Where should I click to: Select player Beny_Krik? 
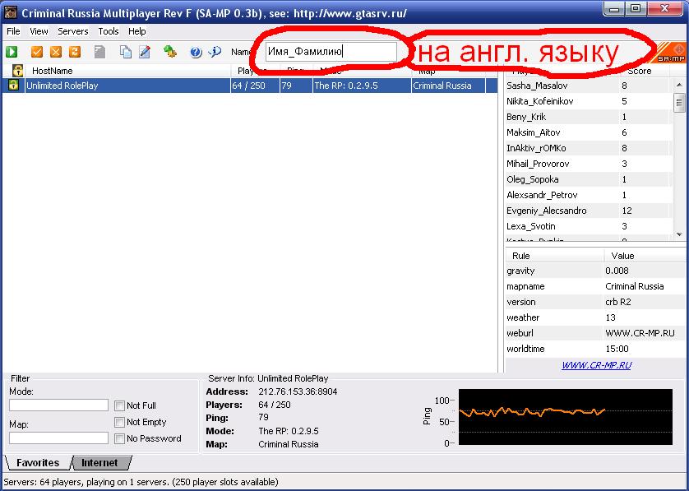pos(590,117)
